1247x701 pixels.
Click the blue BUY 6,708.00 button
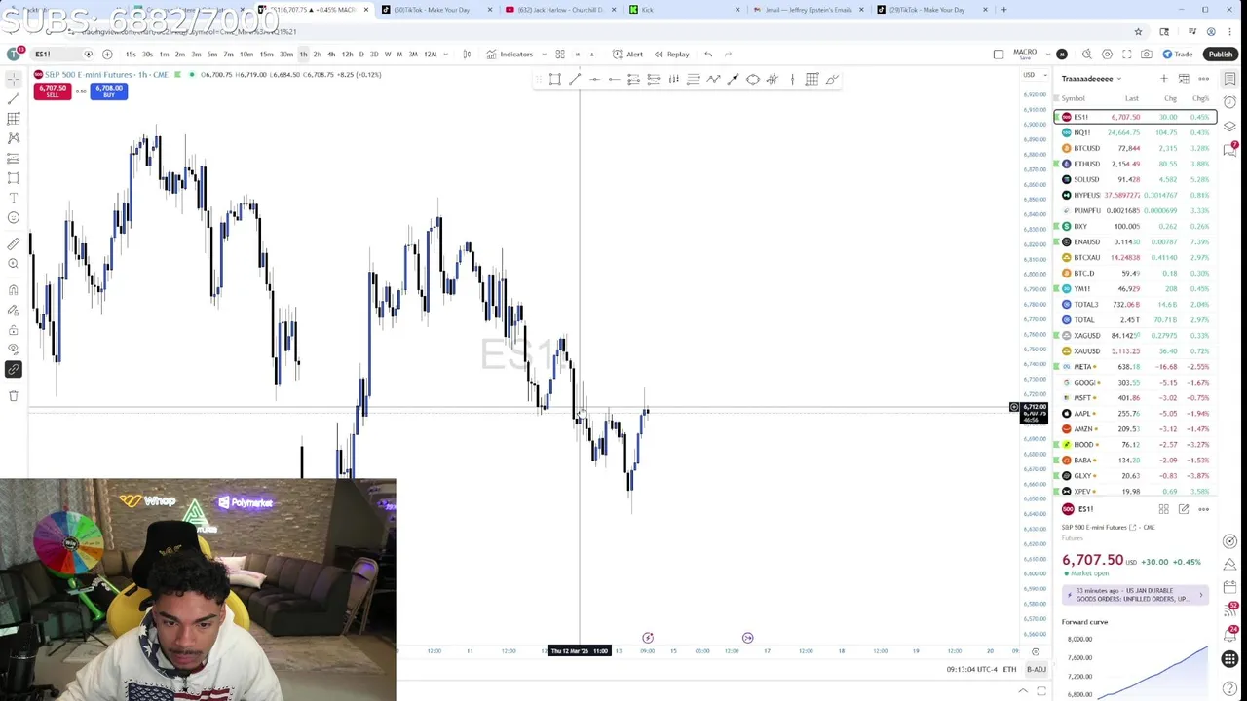coord(109,91)
